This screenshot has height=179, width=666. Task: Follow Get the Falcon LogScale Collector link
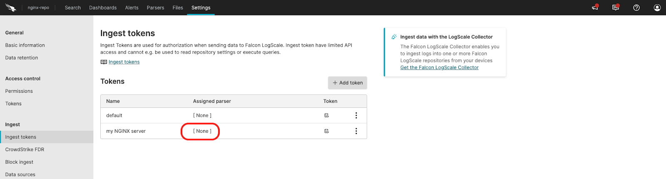[439, 67]
